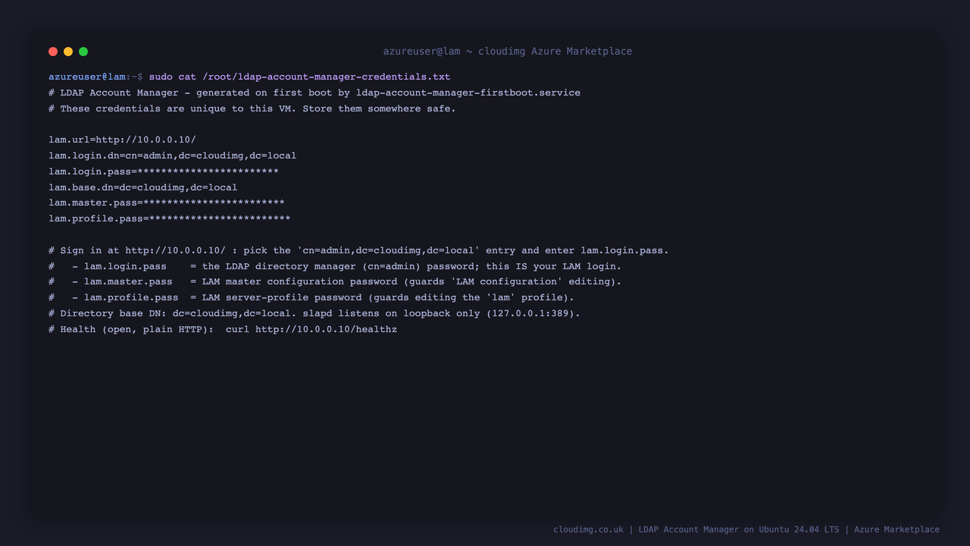
Task: Click the '# These credentials are unique to this VM' line
Action: tap(252, 108)
